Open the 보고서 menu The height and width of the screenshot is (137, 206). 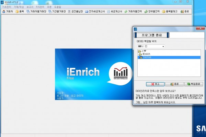[30, 6]
